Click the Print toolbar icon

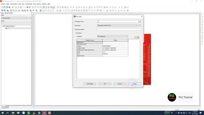coord(10,7)
